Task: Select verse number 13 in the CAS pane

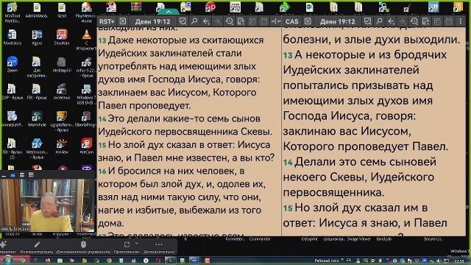Action: pos(288,55)
